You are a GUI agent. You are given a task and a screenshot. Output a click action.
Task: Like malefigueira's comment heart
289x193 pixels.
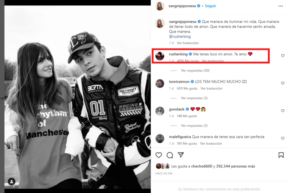tap(283, 138)
